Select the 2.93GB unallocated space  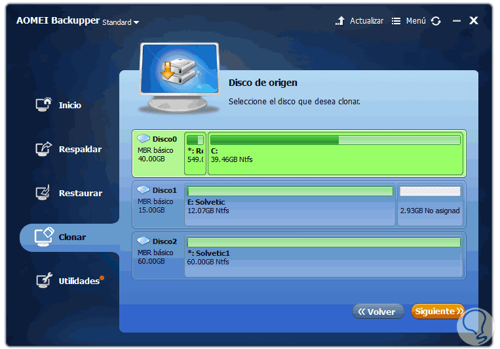pos(430,205)
